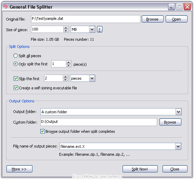Expand the Output folder dropdown
Screen dimensions: 194x179
tap(178, 112)
